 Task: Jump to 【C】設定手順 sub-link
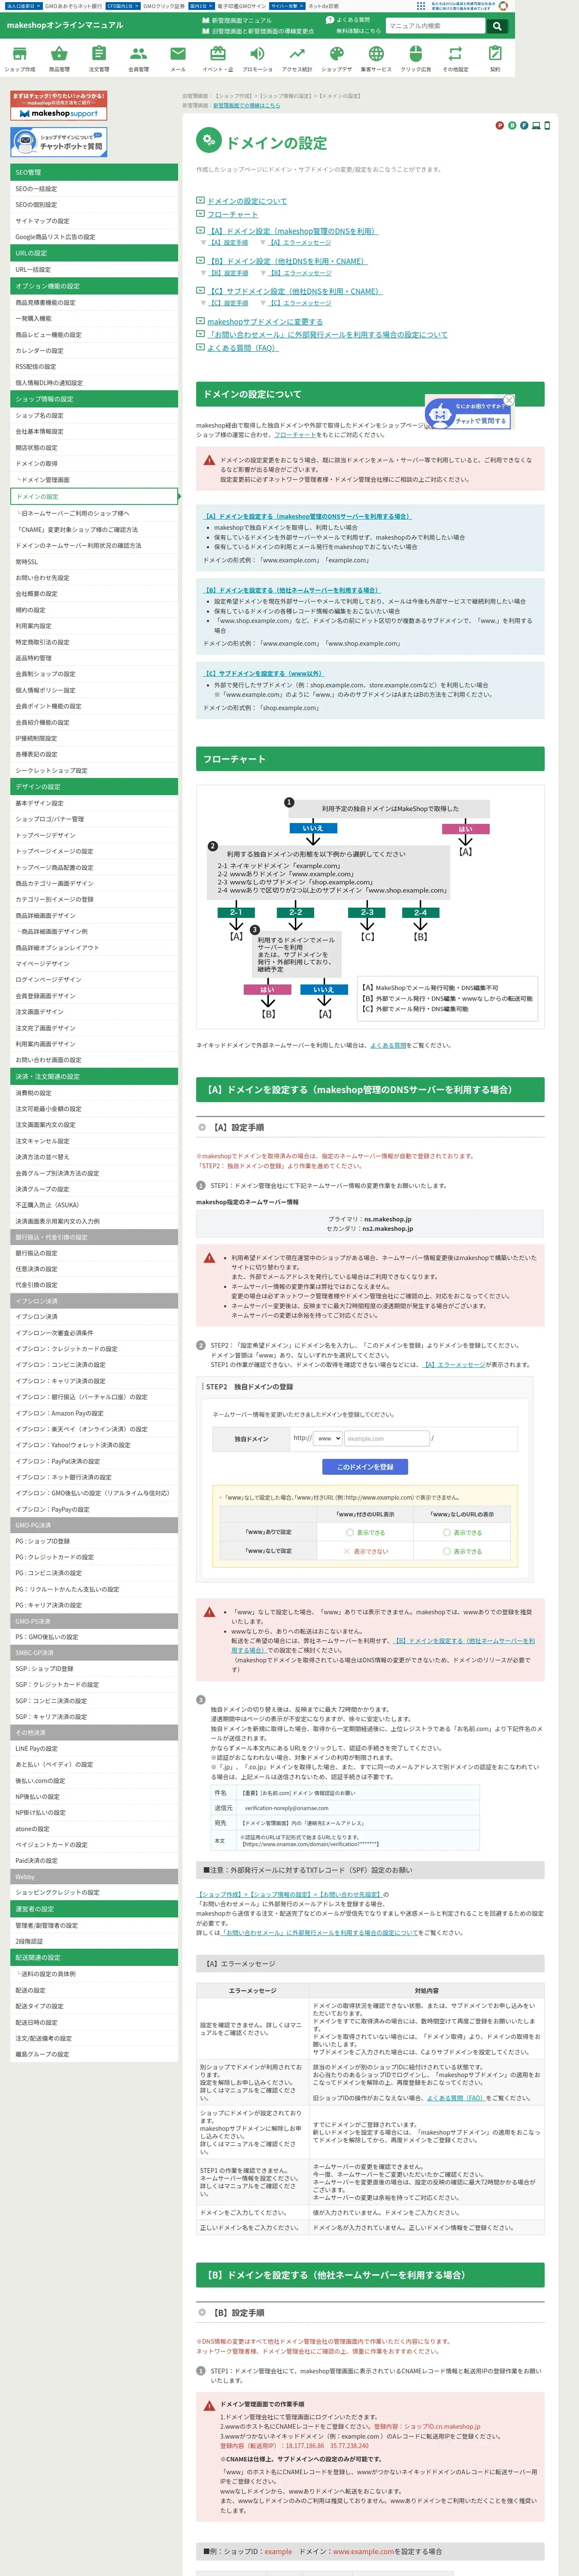click(x=228, y=303)
